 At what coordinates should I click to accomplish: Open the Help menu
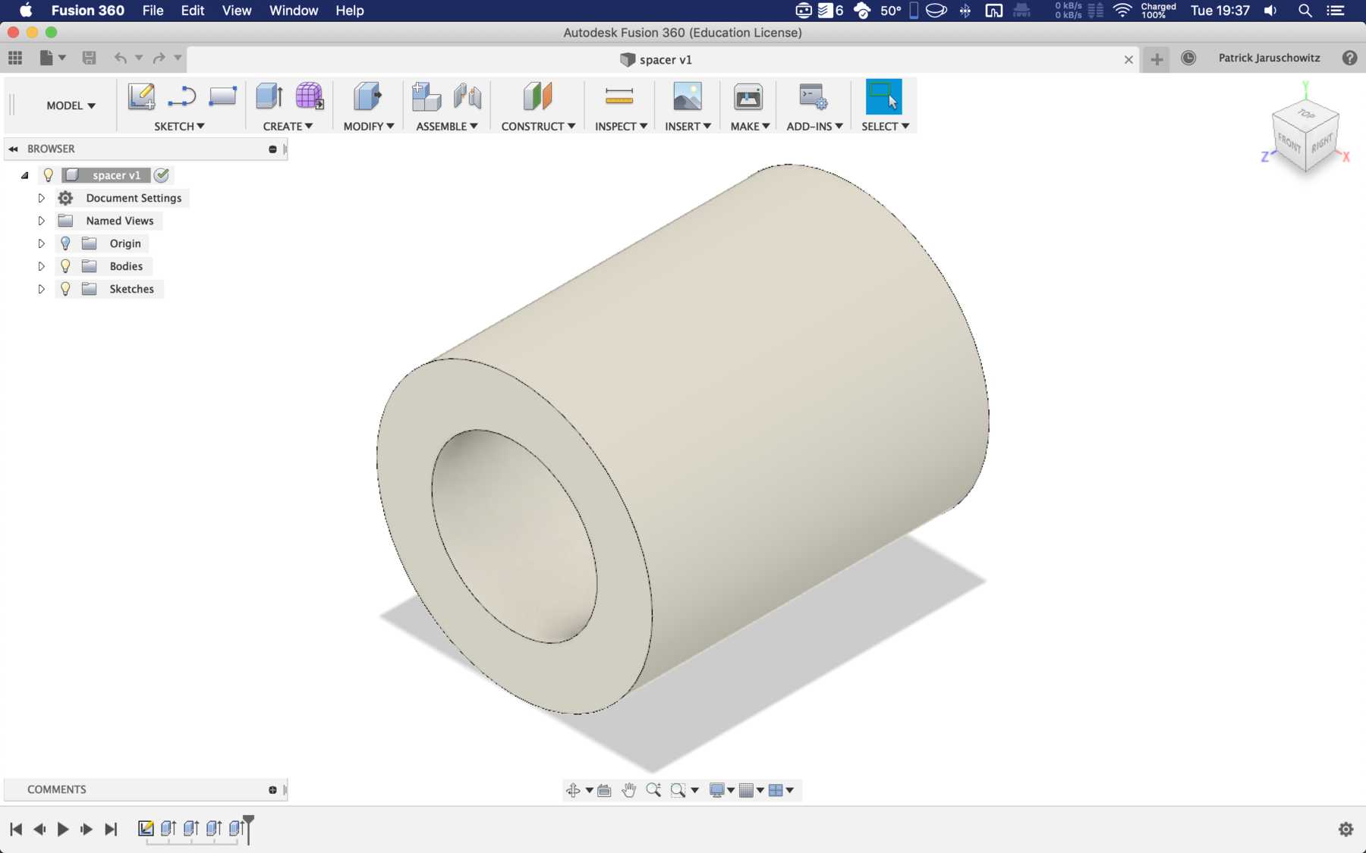[350, 11]
